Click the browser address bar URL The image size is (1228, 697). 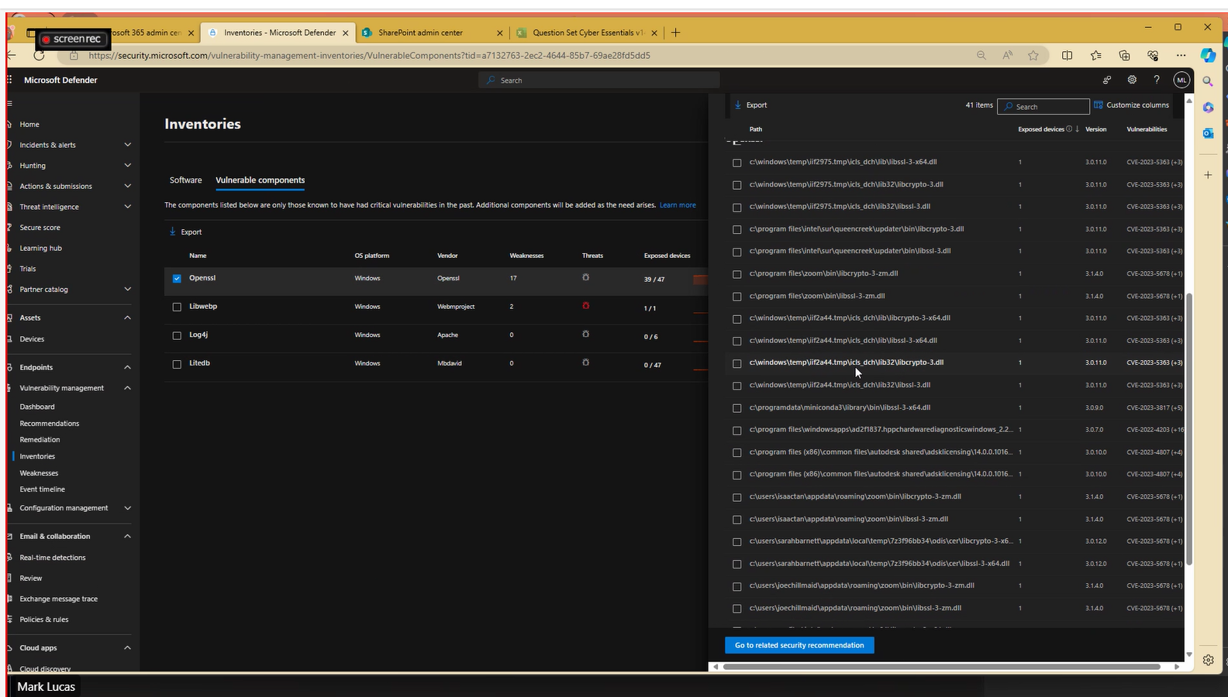pyautogui.click(x=369, y=55)
